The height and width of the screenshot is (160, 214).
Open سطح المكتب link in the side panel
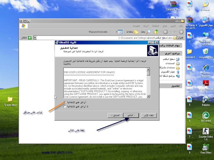pyautogui.click(x=171, y=59)
